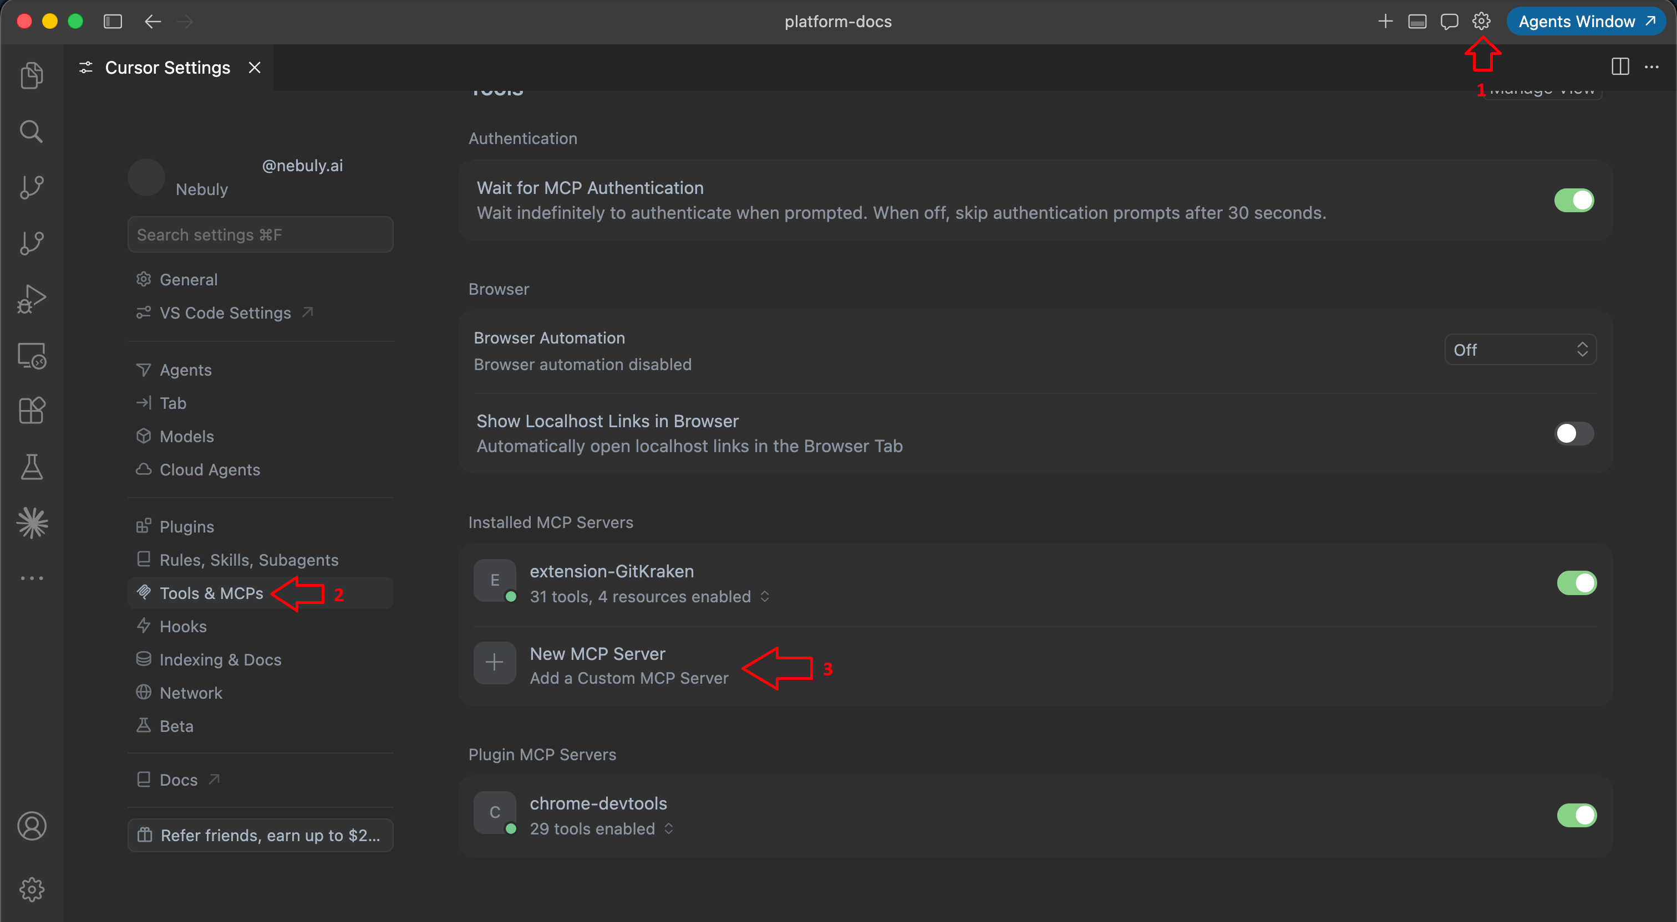Open the lower branch icon above Run and Debug

pos(31,243)
